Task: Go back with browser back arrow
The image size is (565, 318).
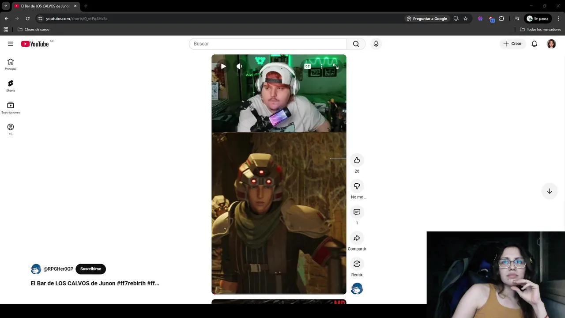Action: [6, 19]
